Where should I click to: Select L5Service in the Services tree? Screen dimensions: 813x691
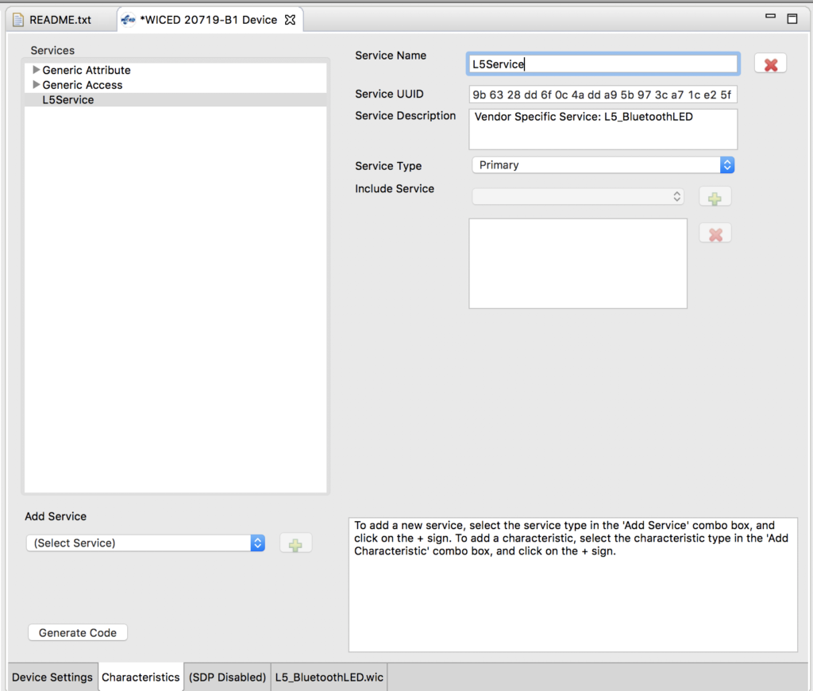(175, 99)
